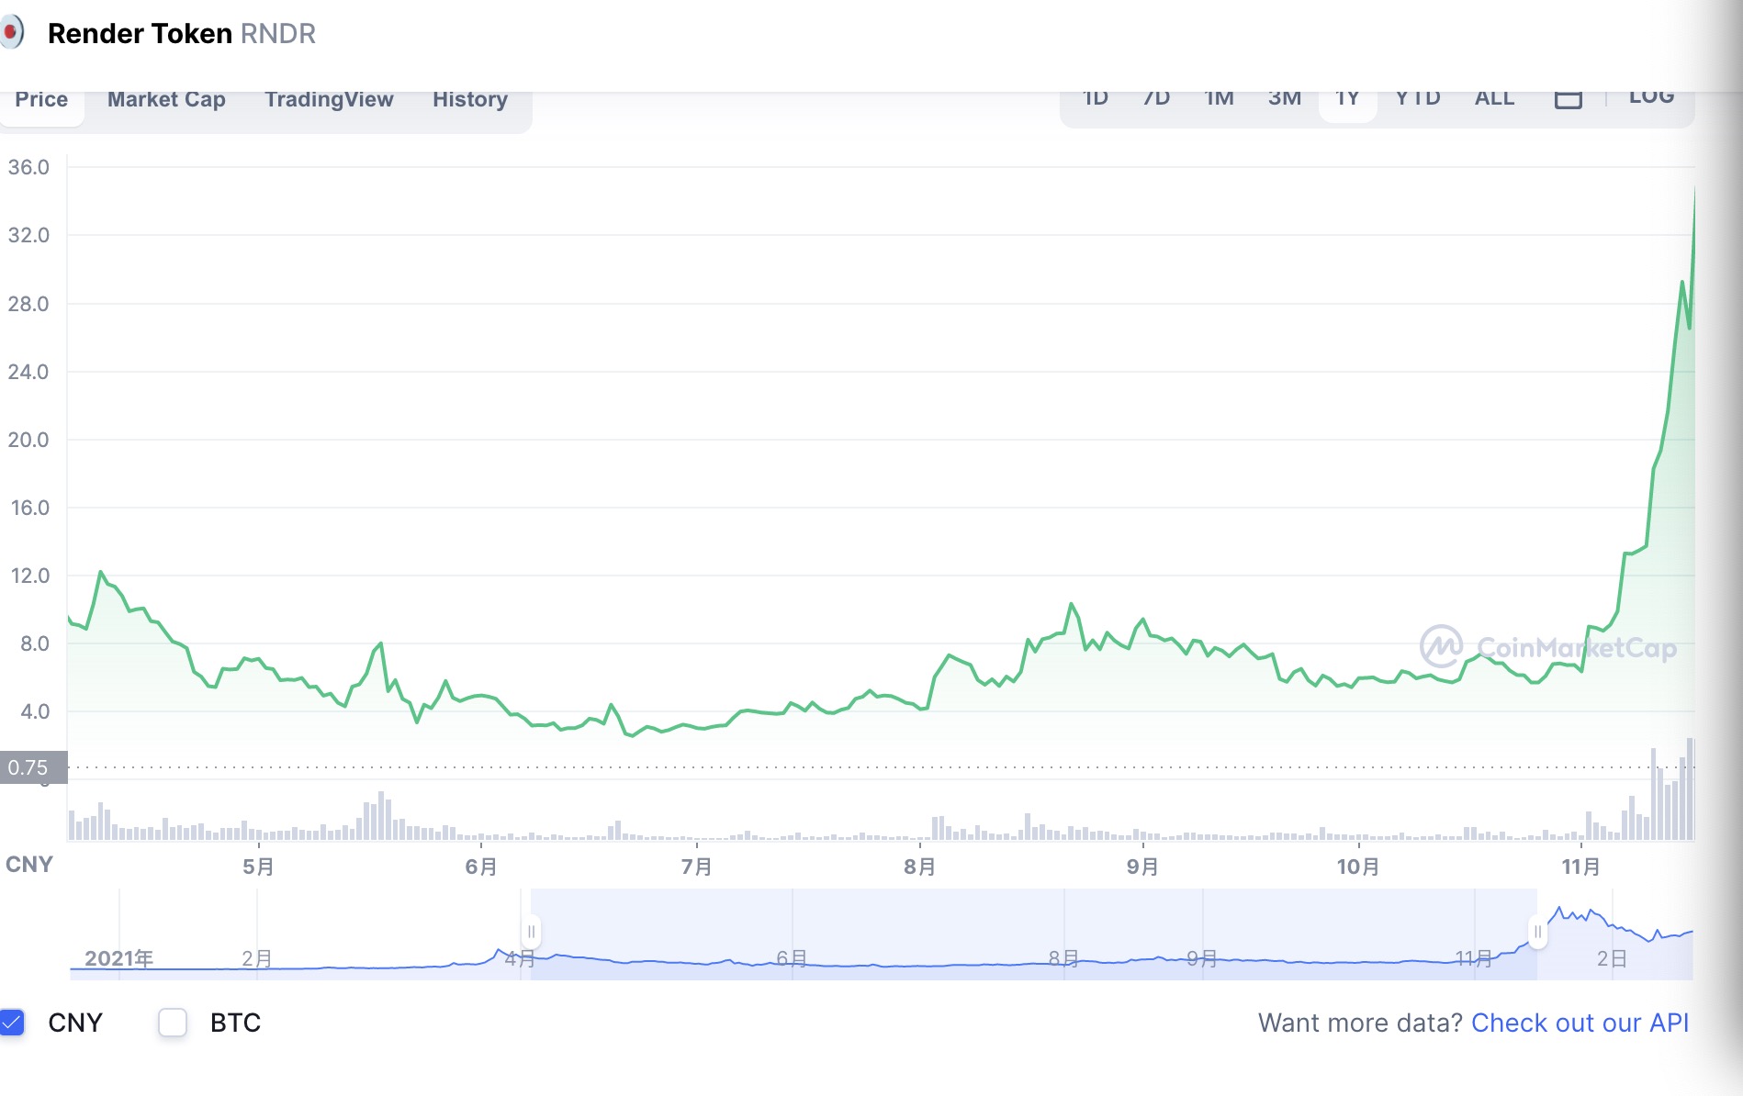Screen dimensions: 1743x1096
Task: Open the History tab
Action: pyautogui.click(x=470, y=100)
